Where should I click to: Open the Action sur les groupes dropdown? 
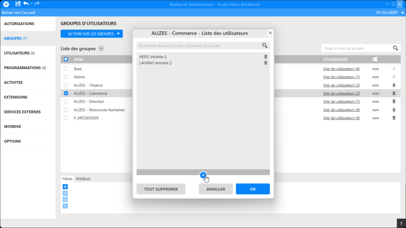(91, 34)
